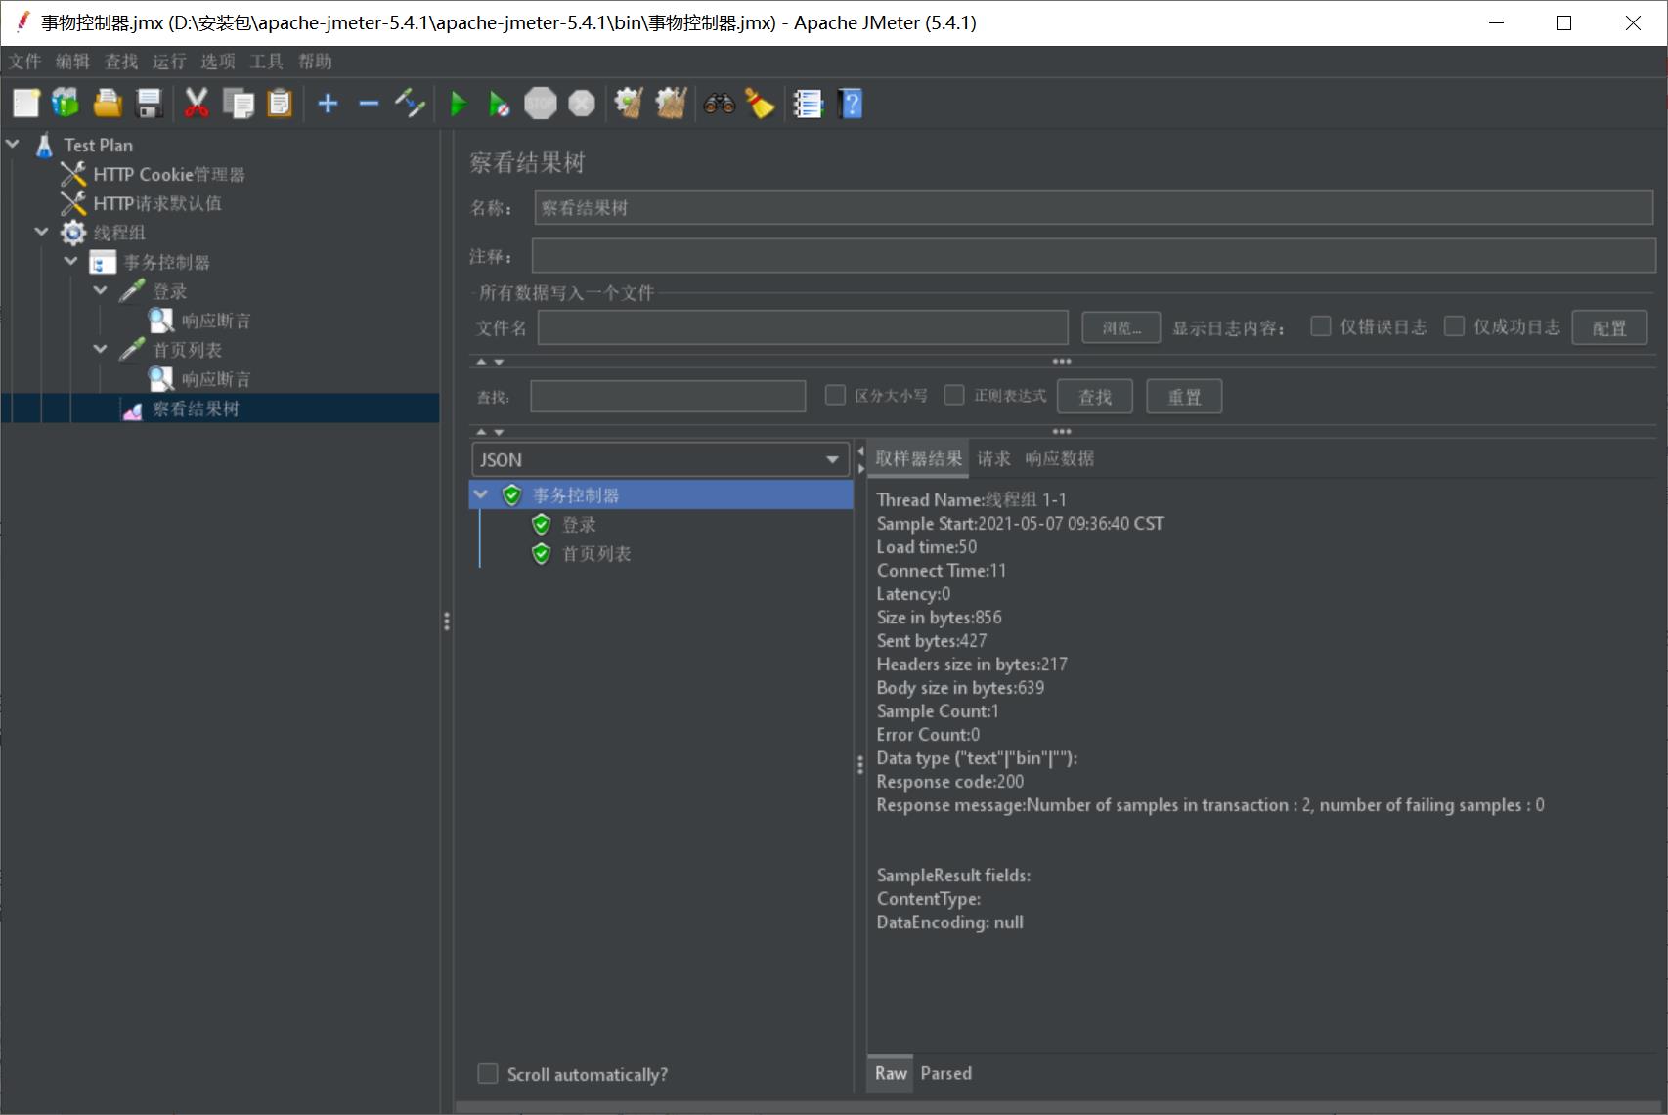Viewport: 1668px width, 1115px height.
Task: Open the 编辑 menu
Action: (x=72, y=62)
